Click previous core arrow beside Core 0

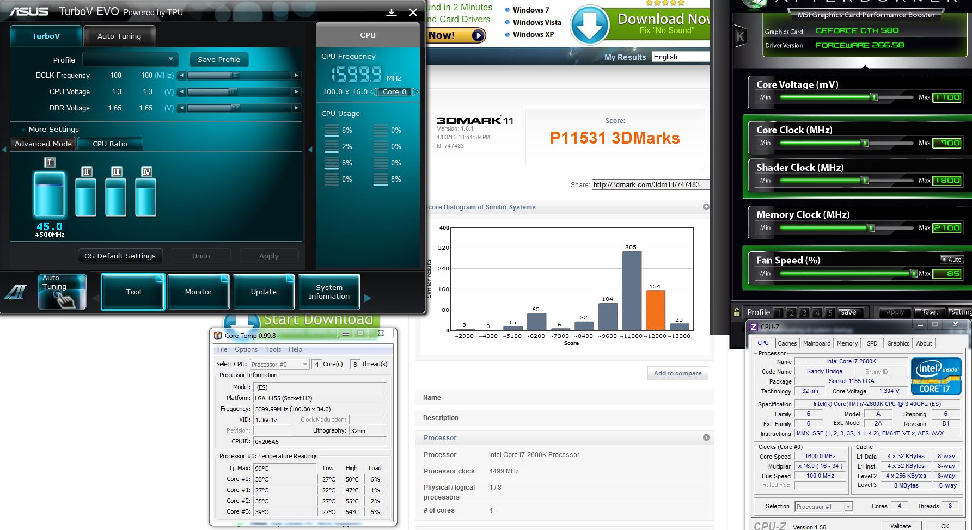[x=373, y=92]
